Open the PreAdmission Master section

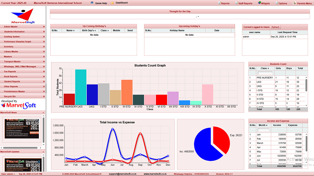[23, 92]
